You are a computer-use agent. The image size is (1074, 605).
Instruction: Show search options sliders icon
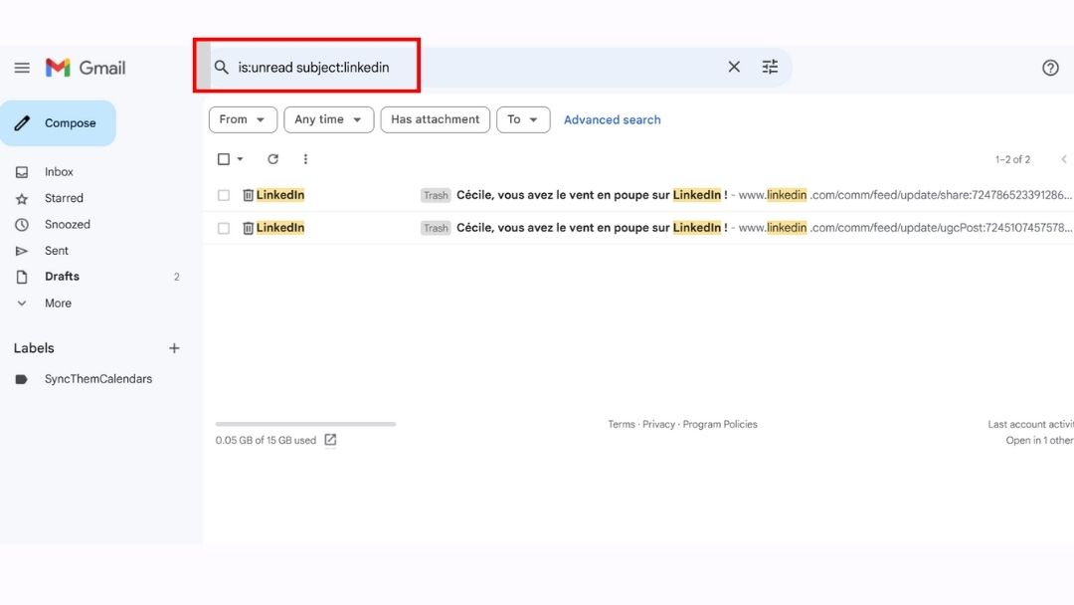770,67
